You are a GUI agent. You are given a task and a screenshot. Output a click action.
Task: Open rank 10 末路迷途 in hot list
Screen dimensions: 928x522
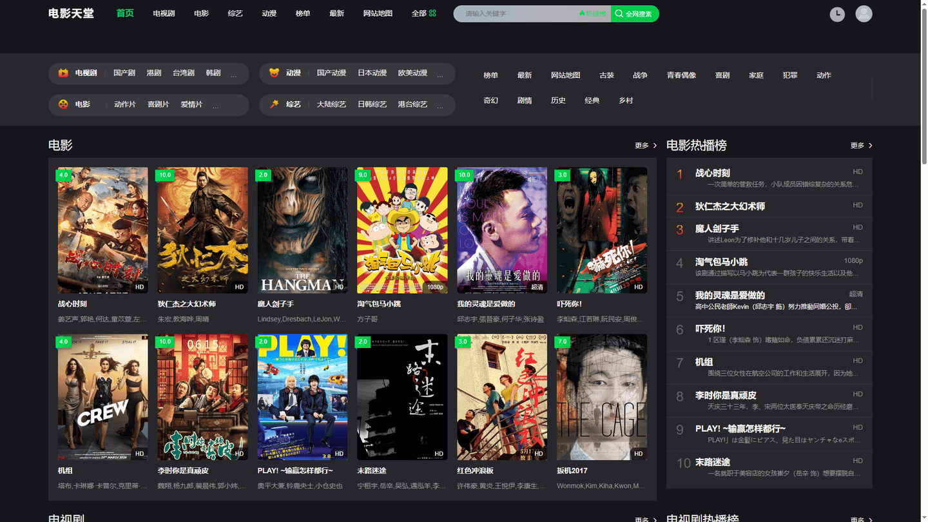(769, 467)
